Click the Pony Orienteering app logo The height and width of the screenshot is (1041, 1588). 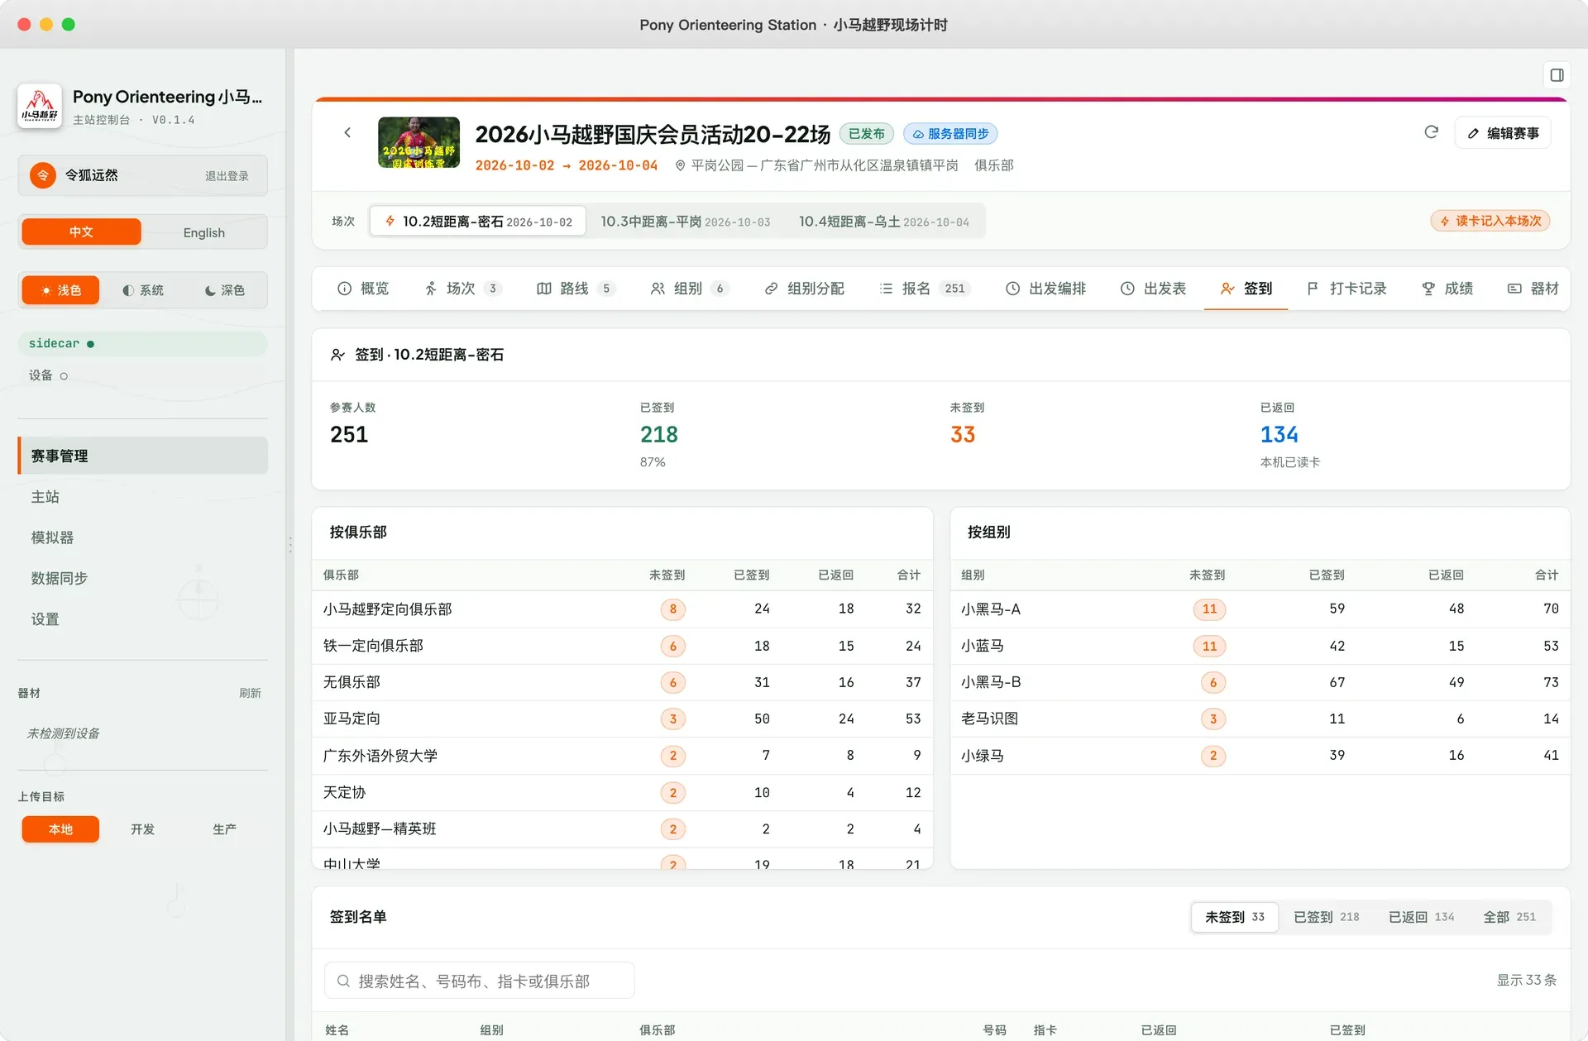(x=40, y=106)
